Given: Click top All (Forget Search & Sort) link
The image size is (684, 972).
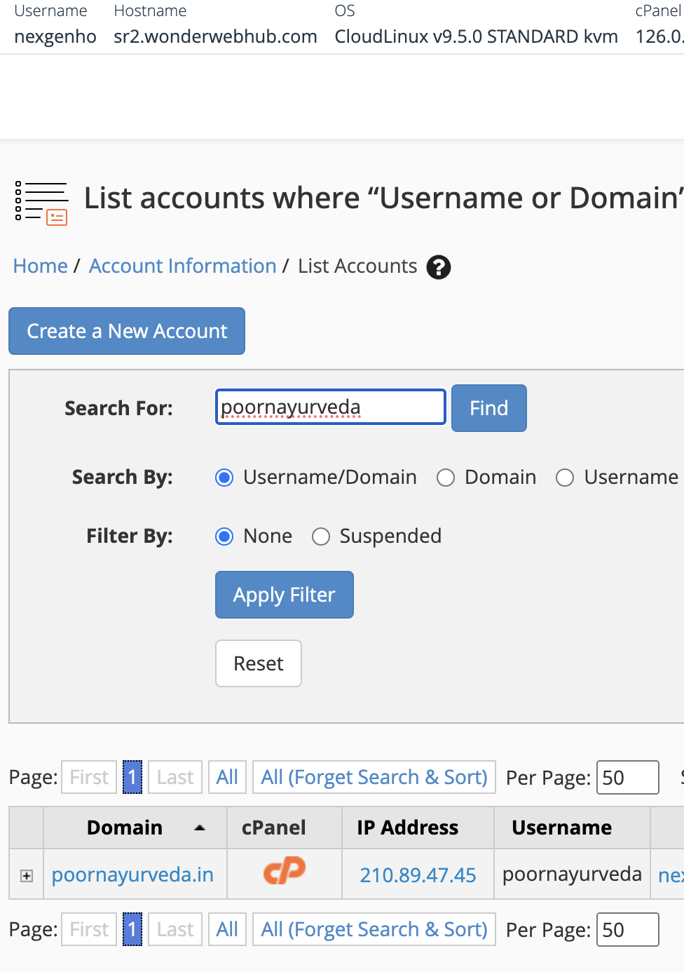Looking at the screenshot, I should pos(374,777).
